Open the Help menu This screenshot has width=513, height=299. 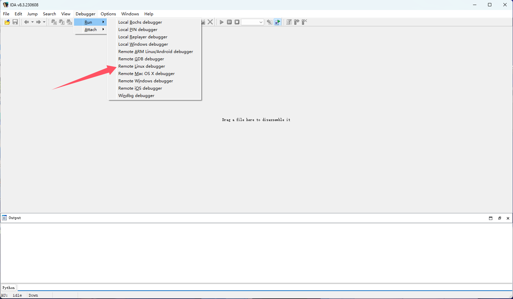[149, 14]
